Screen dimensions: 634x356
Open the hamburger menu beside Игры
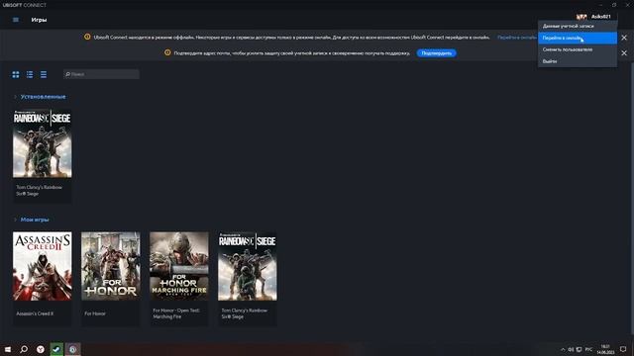16,20
